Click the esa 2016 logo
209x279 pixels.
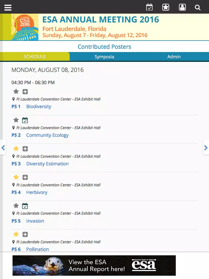click(x=25, y=27)
